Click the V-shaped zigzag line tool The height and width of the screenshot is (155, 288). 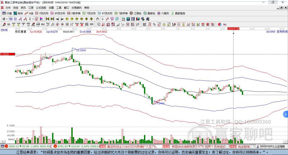tap(123, 24)
